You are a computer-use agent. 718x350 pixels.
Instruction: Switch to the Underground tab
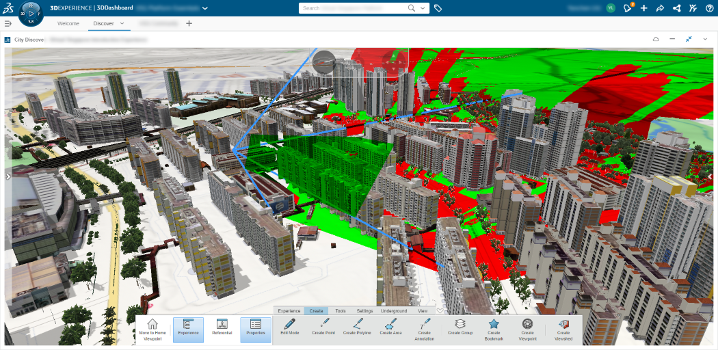click(x=394, y=310)
